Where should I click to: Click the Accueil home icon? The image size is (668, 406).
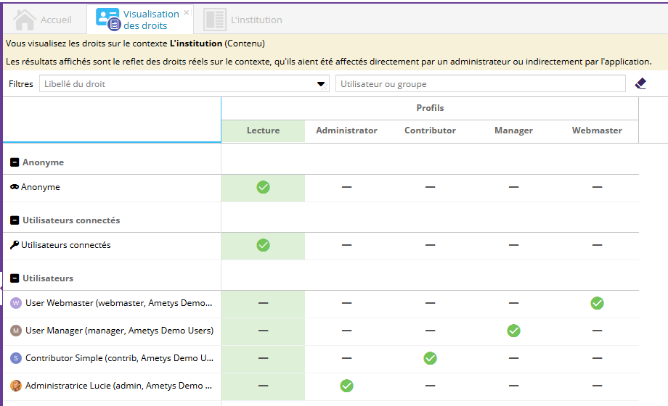point(25,20)
